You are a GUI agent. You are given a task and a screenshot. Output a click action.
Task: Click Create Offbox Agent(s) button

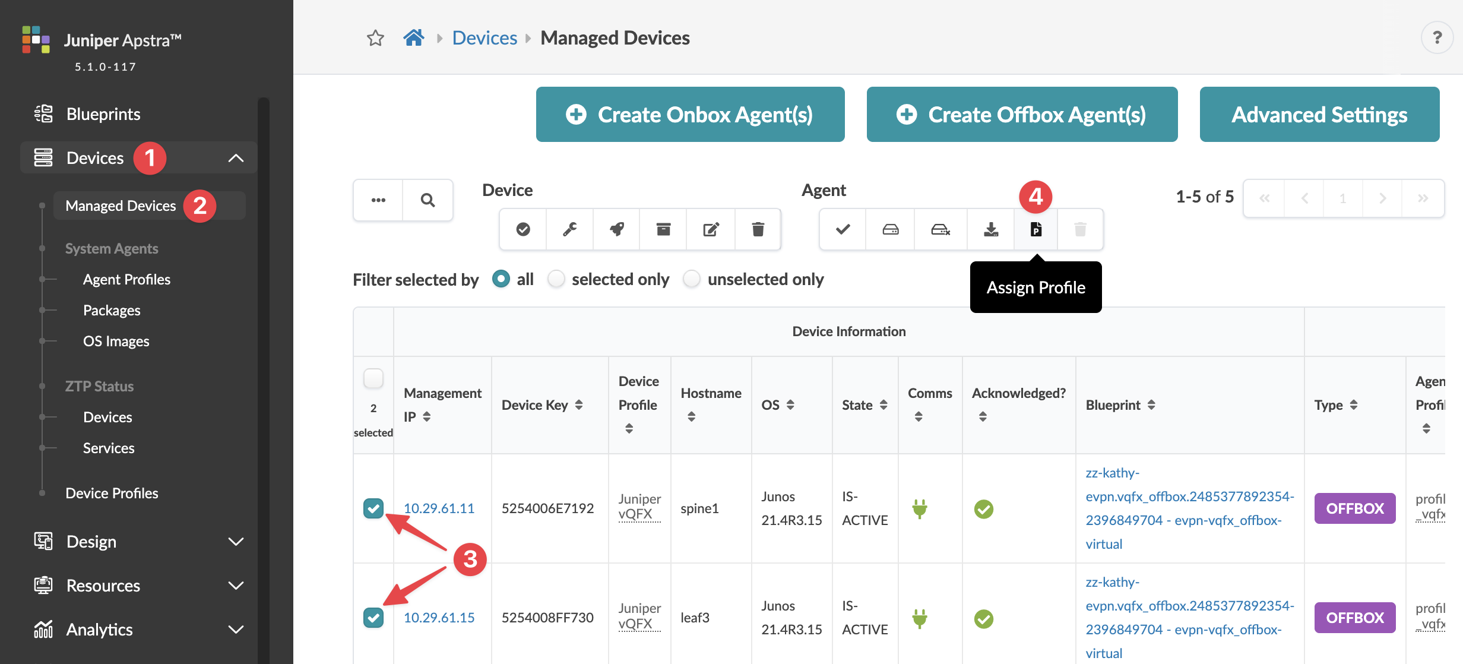tap(1022, 115)
